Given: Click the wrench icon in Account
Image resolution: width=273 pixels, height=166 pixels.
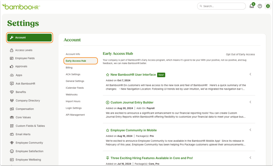Looking at the screenshot, I should pos(12,37).
